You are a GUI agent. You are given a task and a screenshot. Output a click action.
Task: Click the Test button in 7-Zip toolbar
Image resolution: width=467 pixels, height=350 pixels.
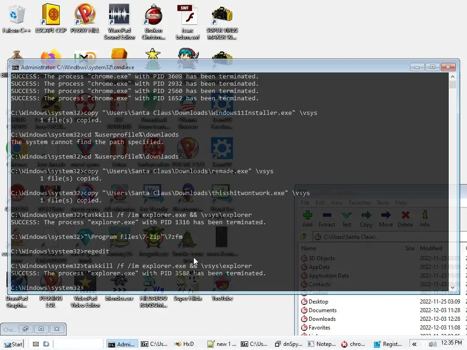coord(347,219)
